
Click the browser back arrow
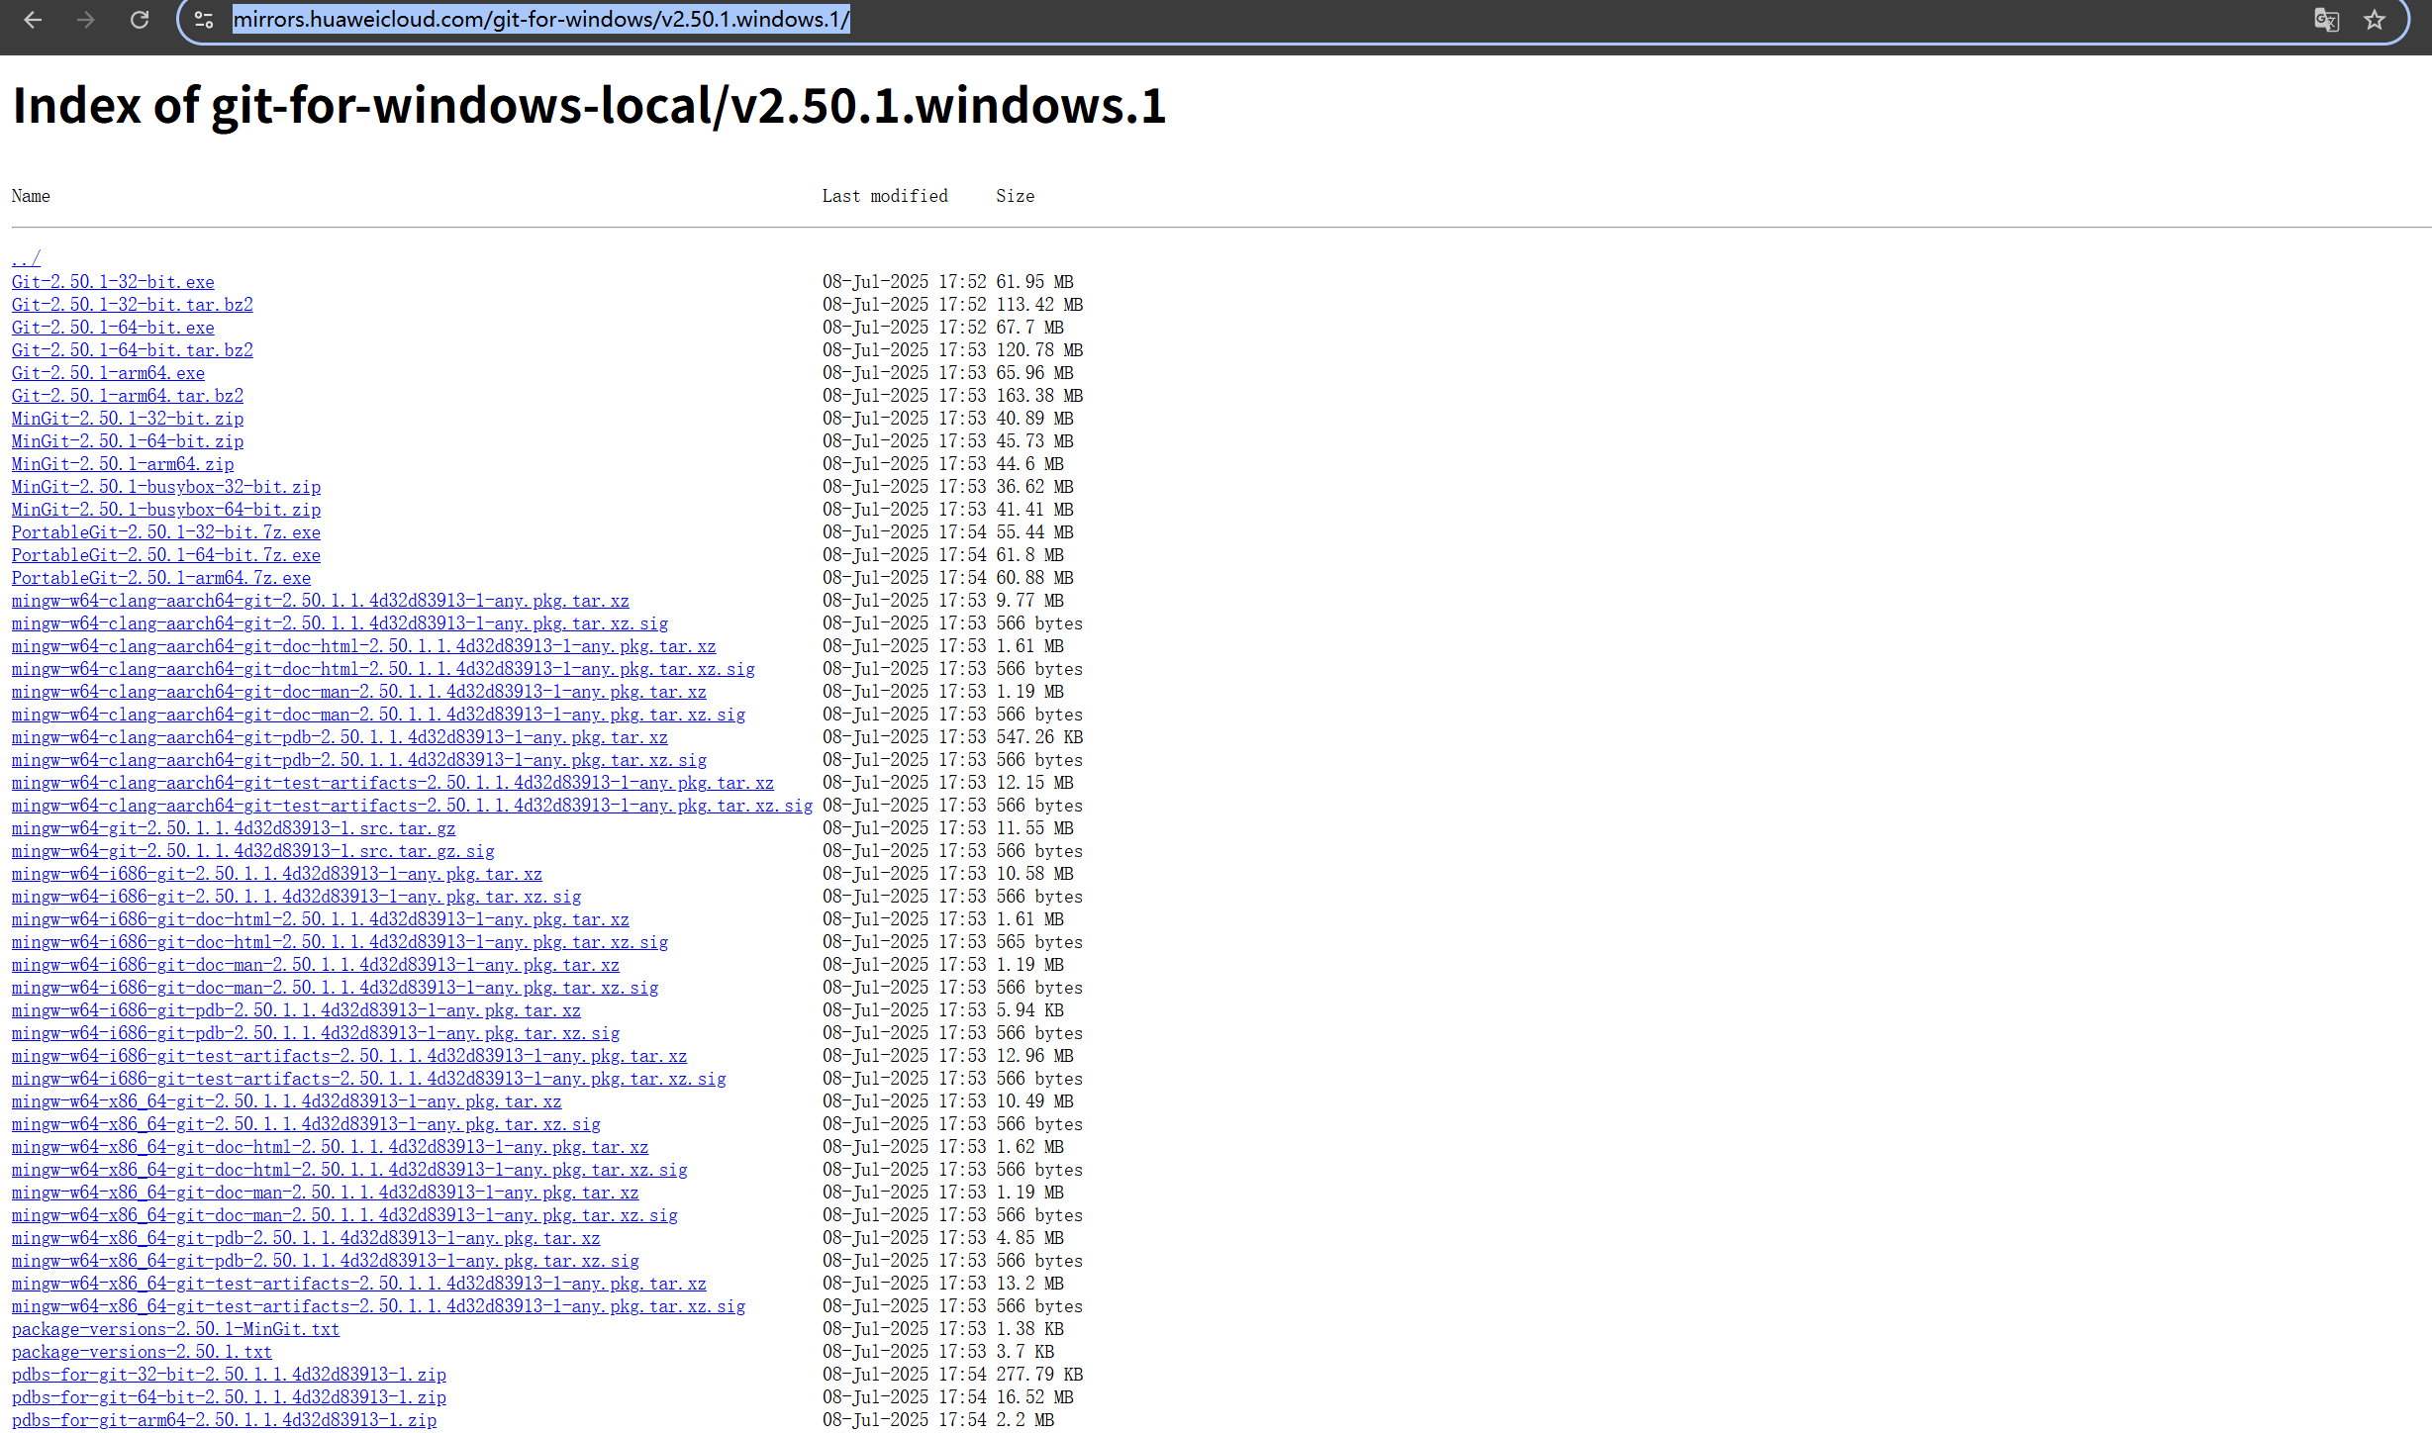(x=33, y=20)
